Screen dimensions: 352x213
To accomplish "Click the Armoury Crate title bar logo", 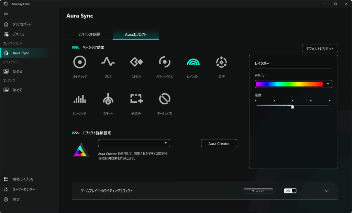I will click(x=6, y=4).
